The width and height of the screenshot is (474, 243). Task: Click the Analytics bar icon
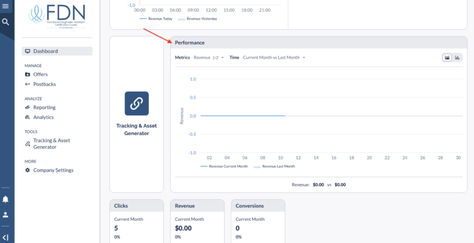coord(28,117)
